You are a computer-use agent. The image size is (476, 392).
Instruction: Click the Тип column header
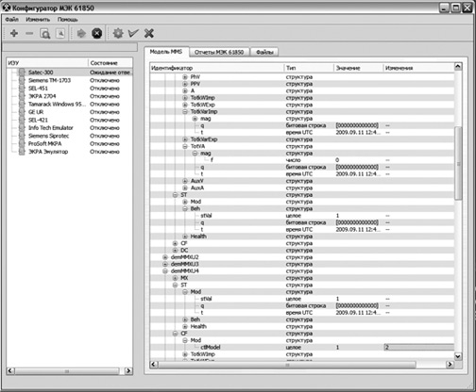[309, 68]
